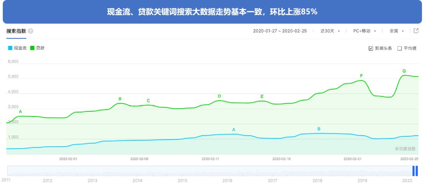This screenshot has width=425, height=187.
Task: Click the 贷款 legend label
Action: 40,48
